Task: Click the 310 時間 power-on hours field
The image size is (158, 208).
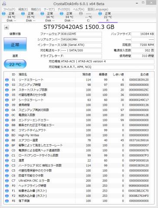Action: click(143, 56)
